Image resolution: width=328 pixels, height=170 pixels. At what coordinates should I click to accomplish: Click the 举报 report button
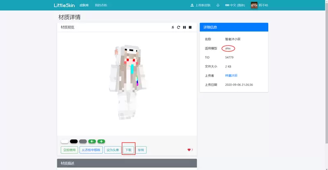141,150
